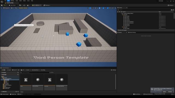
Task: Open the Blueprints toolbar dropdown
Action: [x=24, y=5]
